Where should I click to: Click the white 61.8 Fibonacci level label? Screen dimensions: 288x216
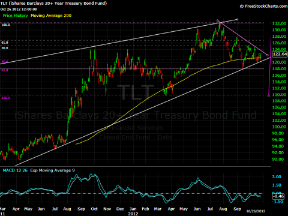pos(5,43)
